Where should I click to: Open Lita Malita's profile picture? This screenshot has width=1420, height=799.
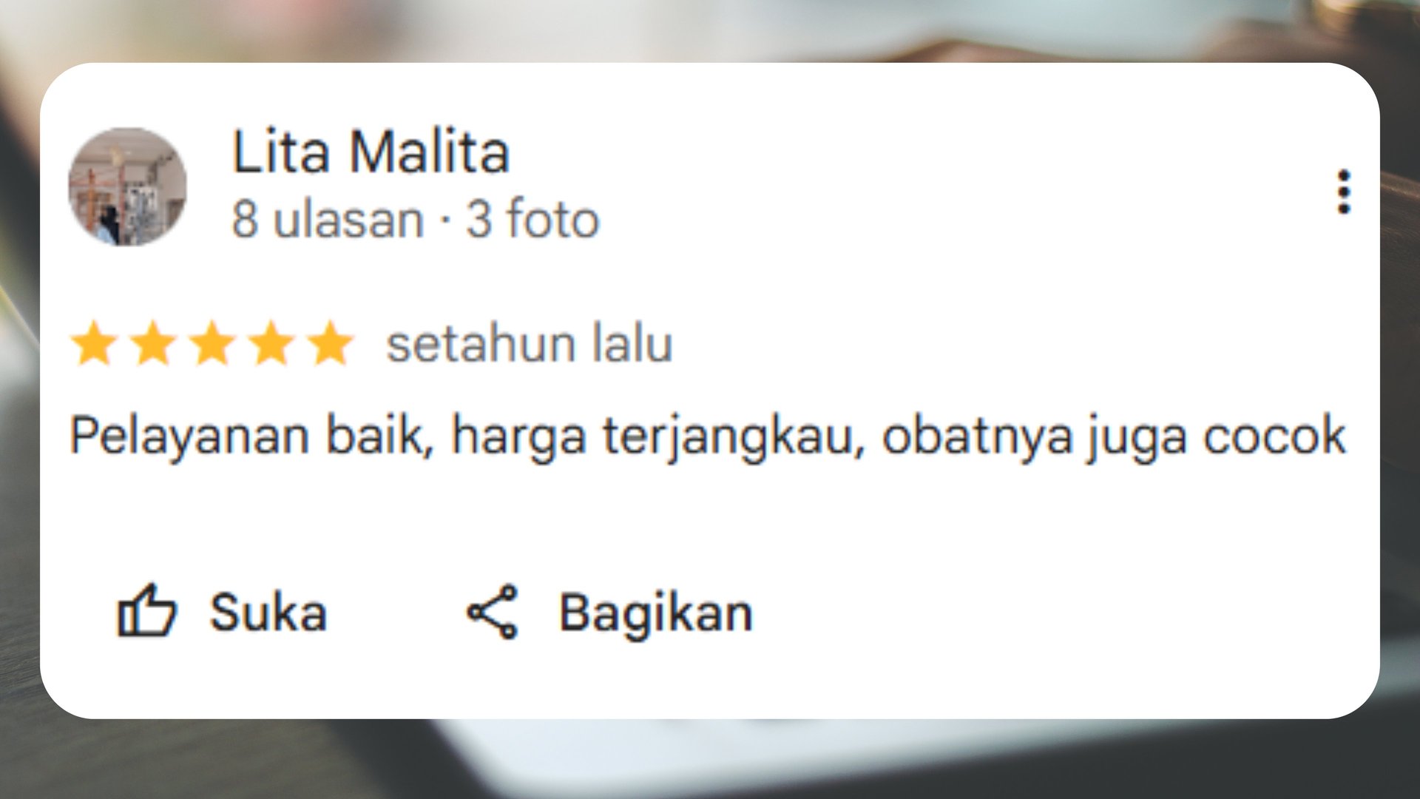coord(127,186)
